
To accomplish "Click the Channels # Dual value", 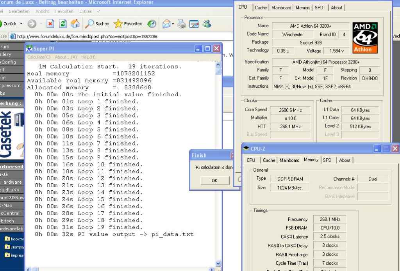I will tap(372, 179).
